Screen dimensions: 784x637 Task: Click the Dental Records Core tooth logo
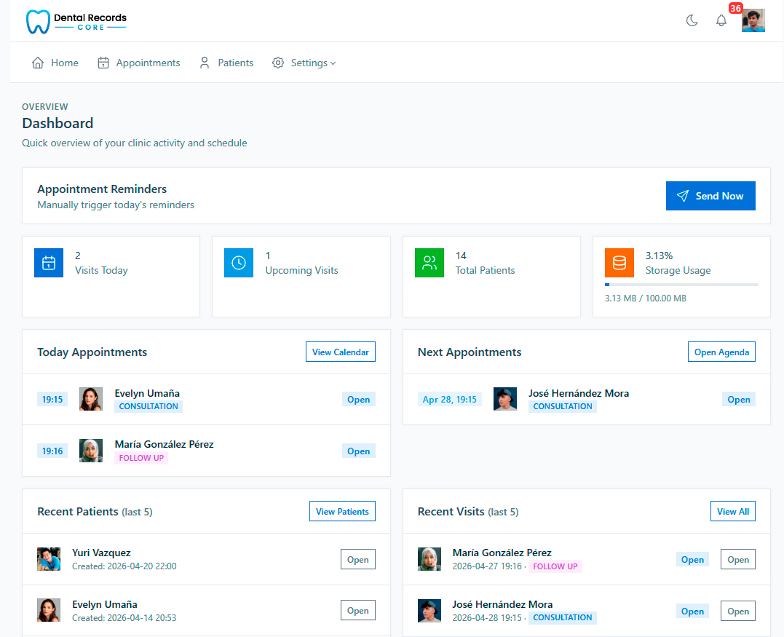click(x=38, y=22)
